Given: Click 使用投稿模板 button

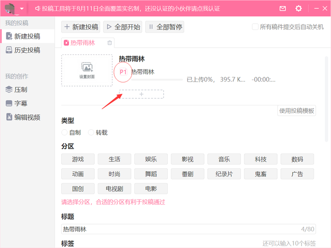Looking at the screenshot, I should pyautogui.click(x=297, y=111).
